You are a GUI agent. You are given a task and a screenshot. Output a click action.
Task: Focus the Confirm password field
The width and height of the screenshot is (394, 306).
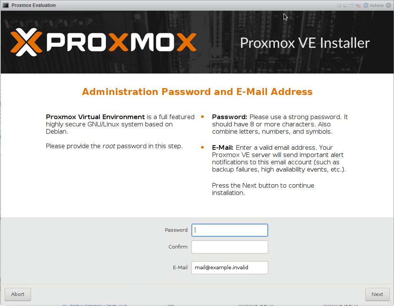pos(230,247)
